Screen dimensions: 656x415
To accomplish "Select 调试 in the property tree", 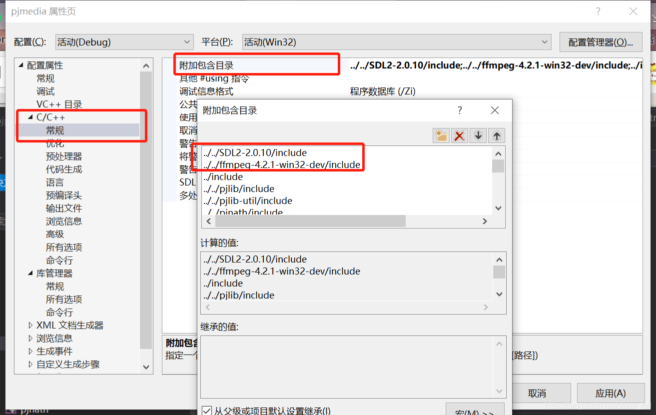I will pos(45,91).
